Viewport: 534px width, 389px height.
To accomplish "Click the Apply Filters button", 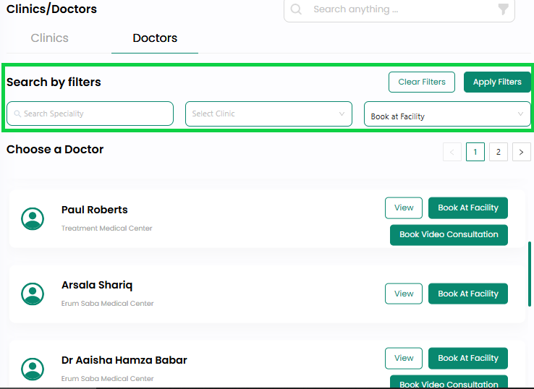I will (x=497, y=82).
